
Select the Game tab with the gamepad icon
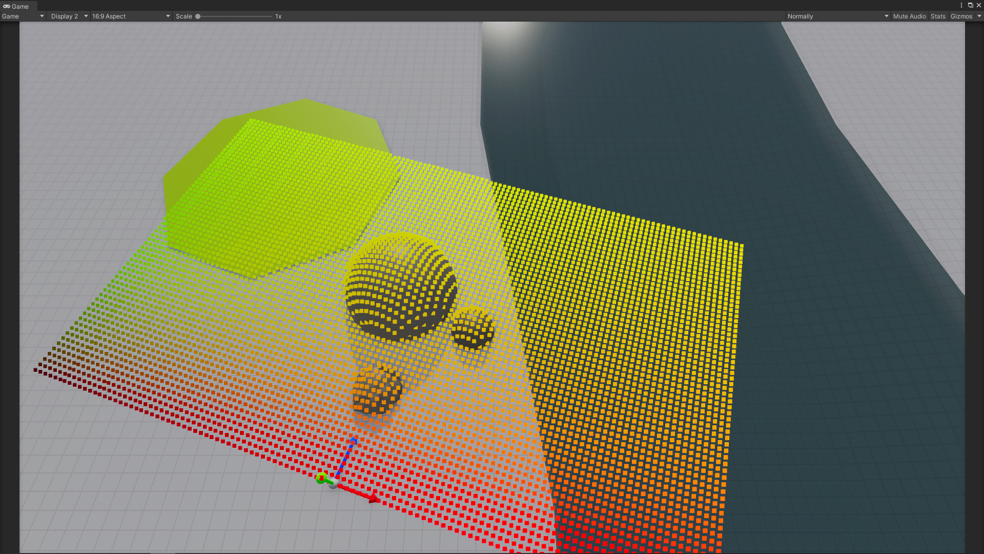click(16, 6)
